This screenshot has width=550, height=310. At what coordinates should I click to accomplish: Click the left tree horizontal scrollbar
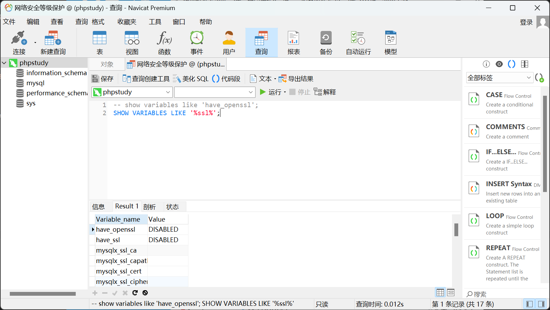[x=43, y=294]
